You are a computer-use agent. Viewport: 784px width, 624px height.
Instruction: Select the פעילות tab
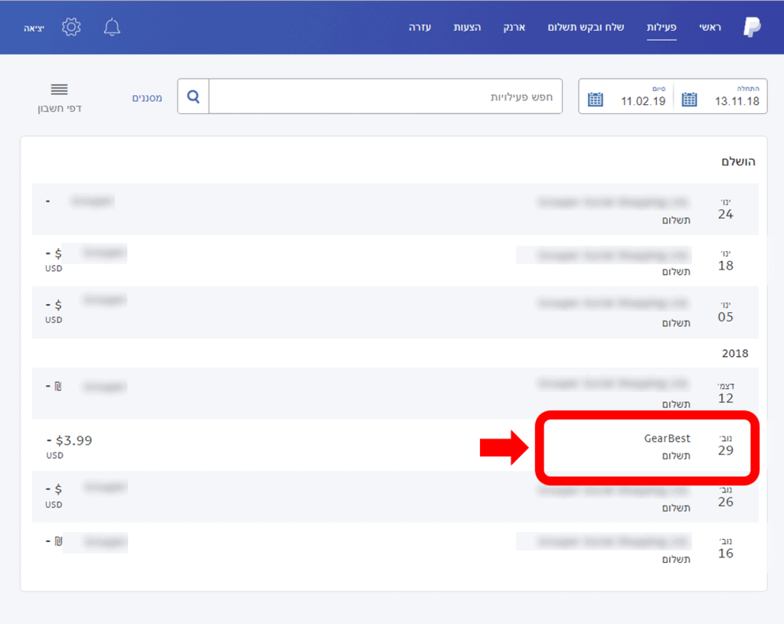pyautogui.click(x=661, y=28)
